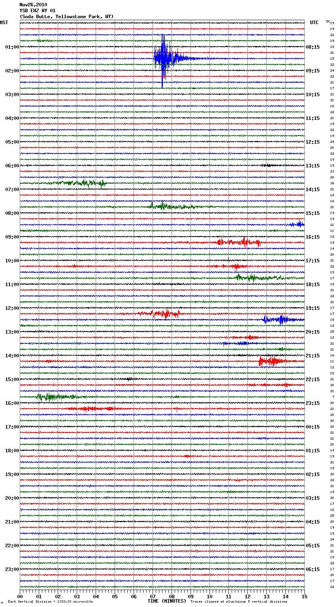Click UTC time label "08:15"
The image size is (336, 607).
click(x=313, y=47)
